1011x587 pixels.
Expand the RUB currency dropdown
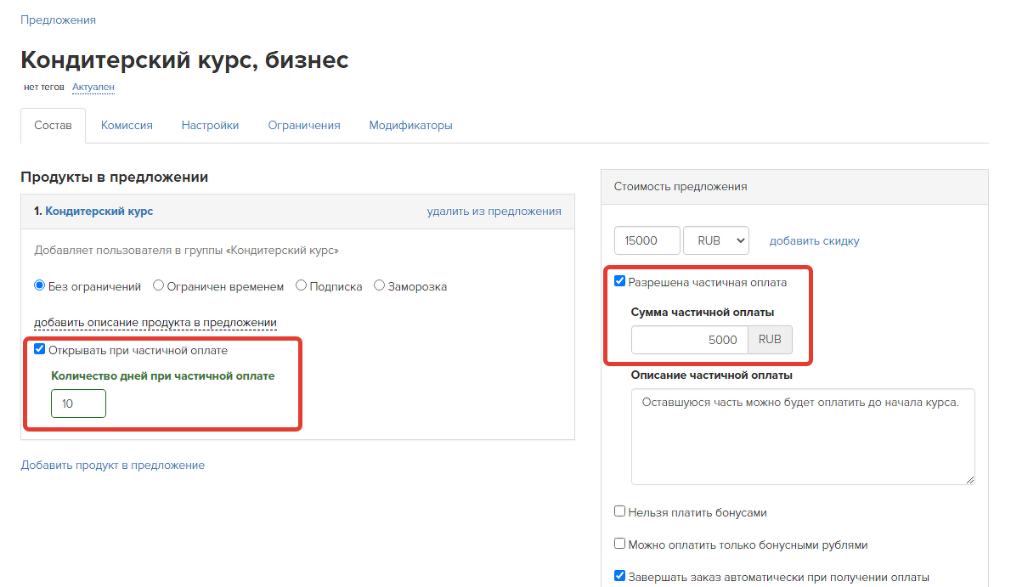point(715,240)
